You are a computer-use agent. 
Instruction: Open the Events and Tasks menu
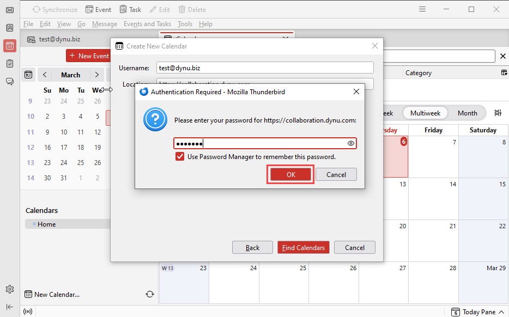point(147,24)
